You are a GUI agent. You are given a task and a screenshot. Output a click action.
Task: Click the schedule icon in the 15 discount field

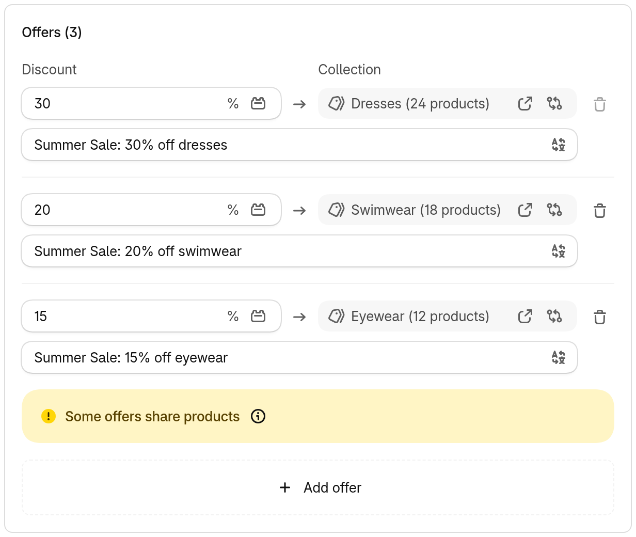pyautogui.click(x=258, y=317)
